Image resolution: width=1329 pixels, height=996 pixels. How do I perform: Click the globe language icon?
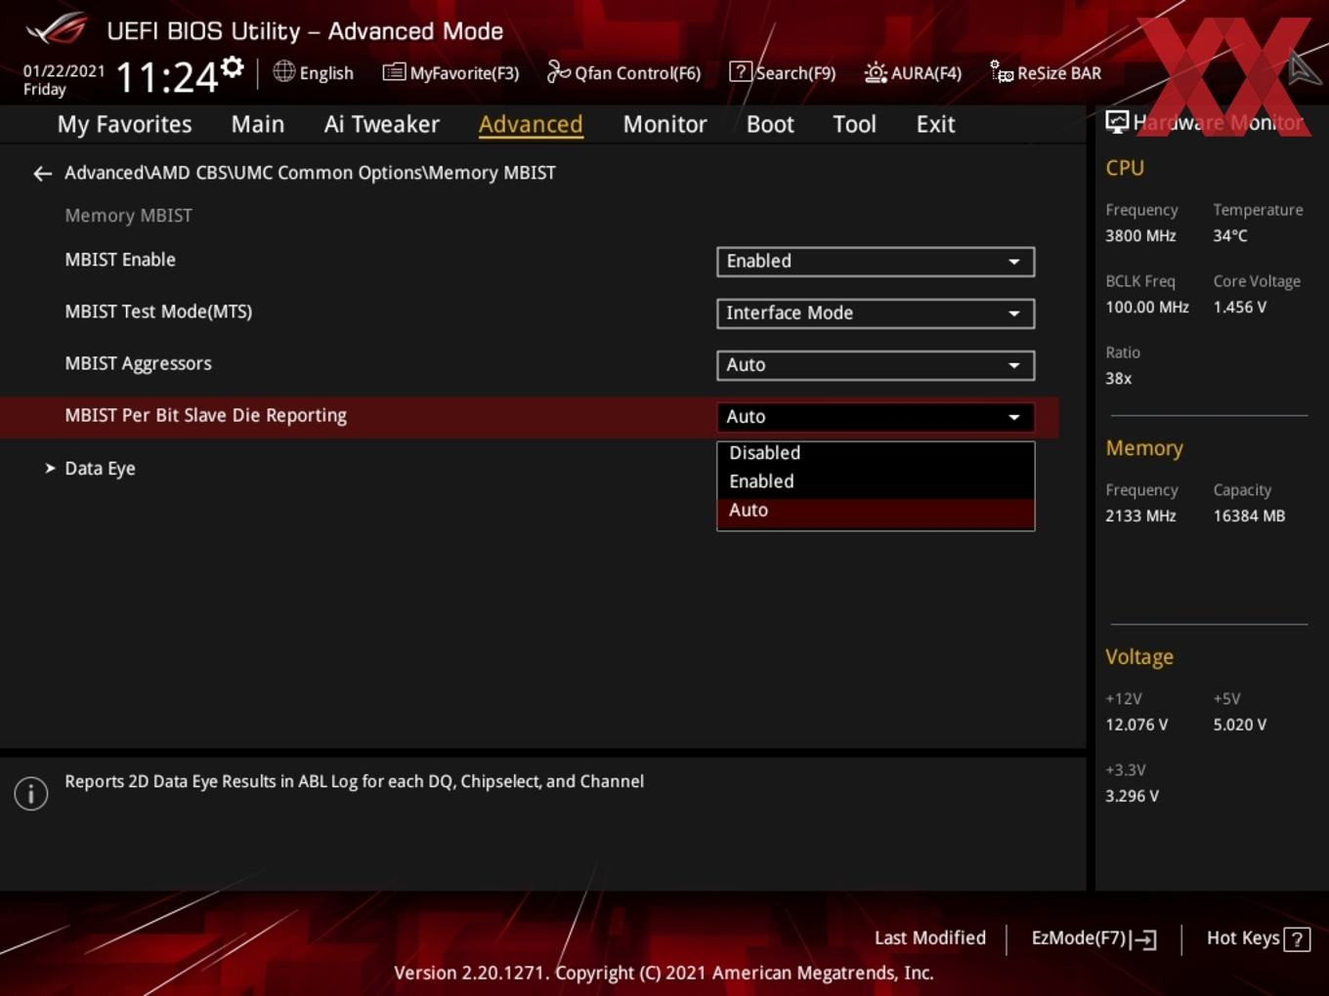pos(283,71)
